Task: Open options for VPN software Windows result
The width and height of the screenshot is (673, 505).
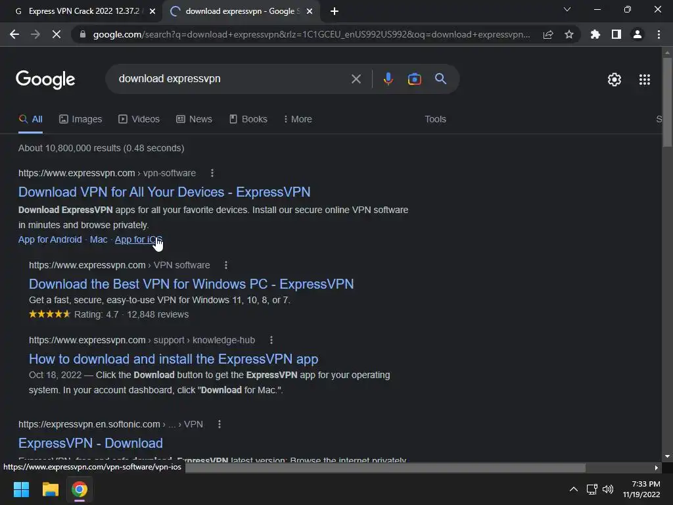Action: [226, 266]
